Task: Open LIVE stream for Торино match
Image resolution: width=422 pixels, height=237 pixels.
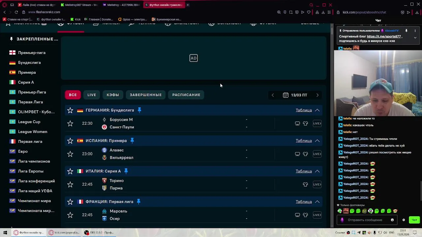Action: tap(317, 185)
